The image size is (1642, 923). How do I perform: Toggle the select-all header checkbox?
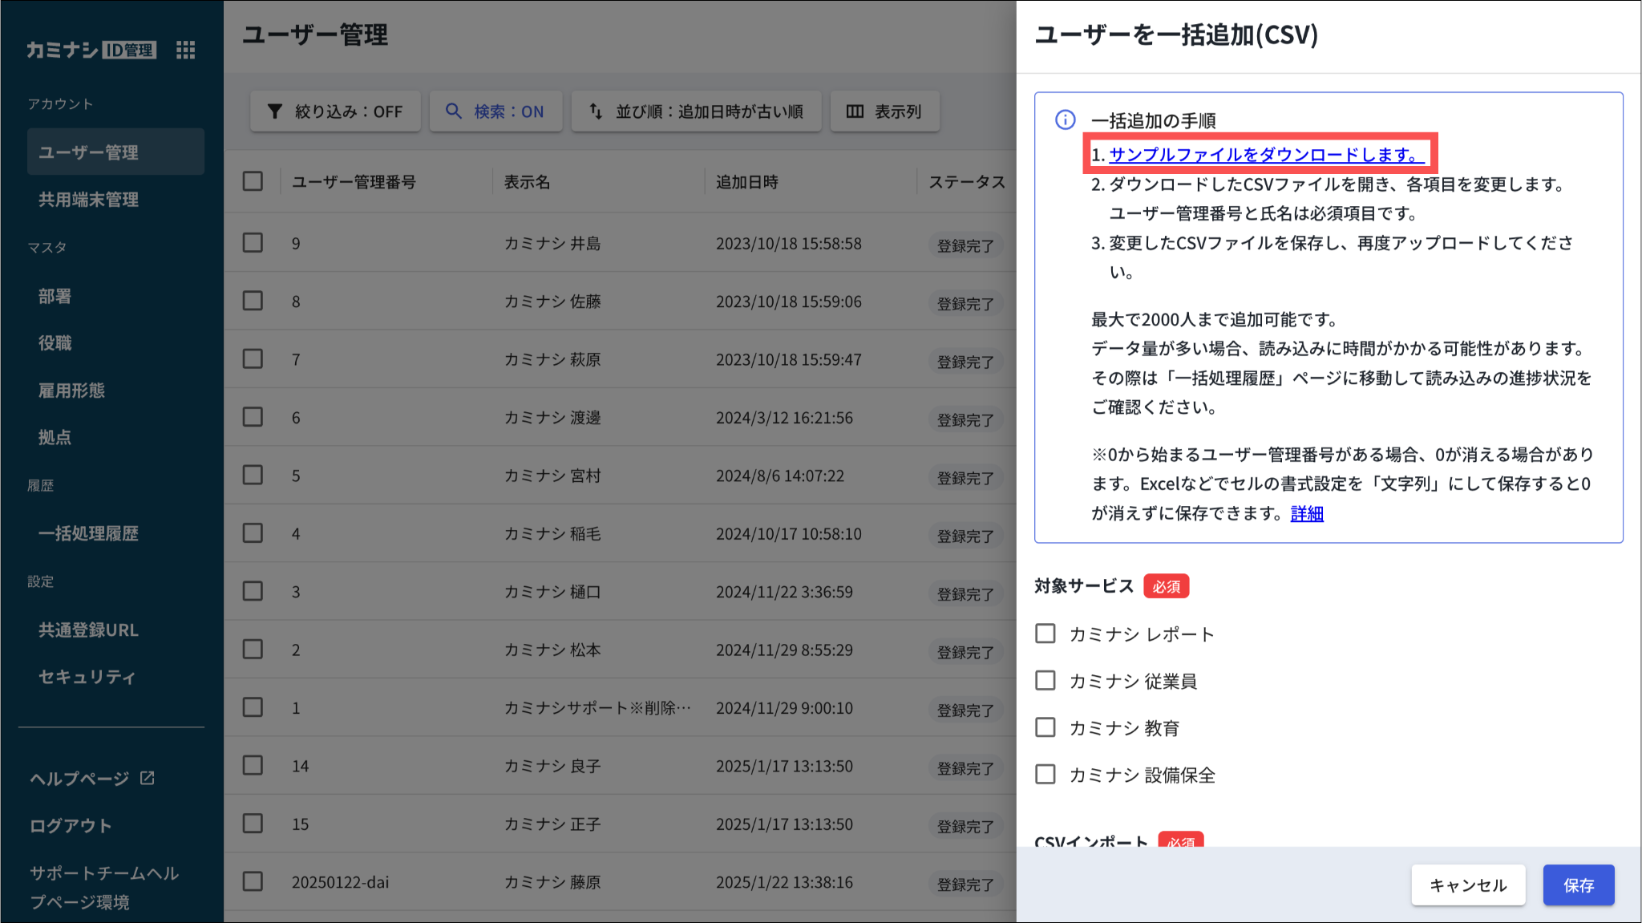tap(253, 181)
